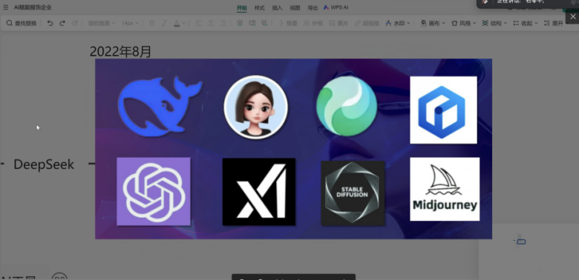The width and height of the screenshot is (579, 280).
Task: Switch to the 插入 tab
Action: pyautogui.click(x=277, y=7)
